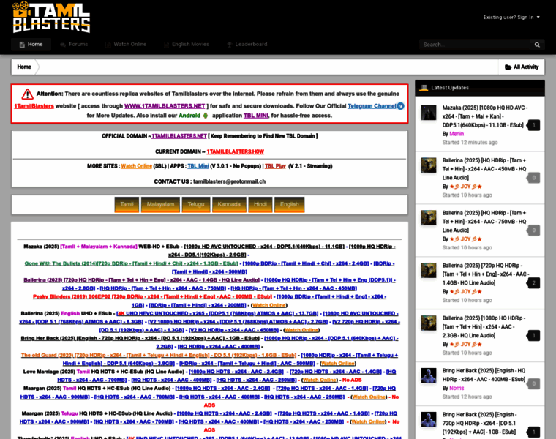Click the Telegram icon in the notice
556x439 pixels.
tap(400, 106)
